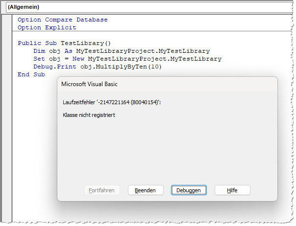Click the Public Sub TestLibrary() declaration
This screenshot has width=296, height=226.
64,43
